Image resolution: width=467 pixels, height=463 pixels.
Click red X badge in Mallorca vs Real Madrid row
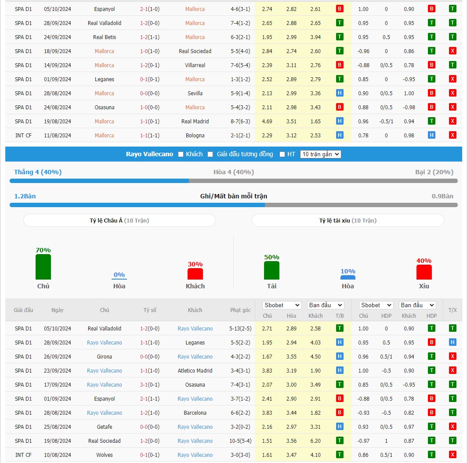click(x=453, y=121)
